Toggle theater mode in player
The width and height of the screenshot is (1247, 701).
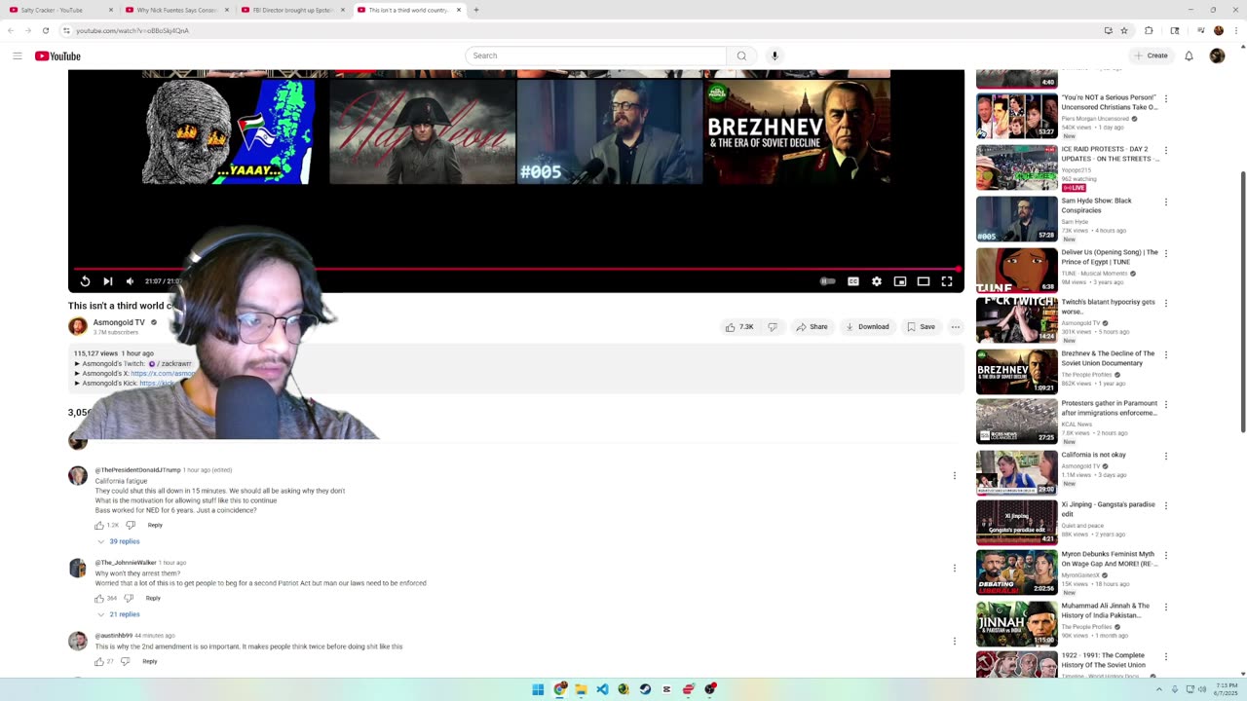pyautogui.click(x=924, y=281)
